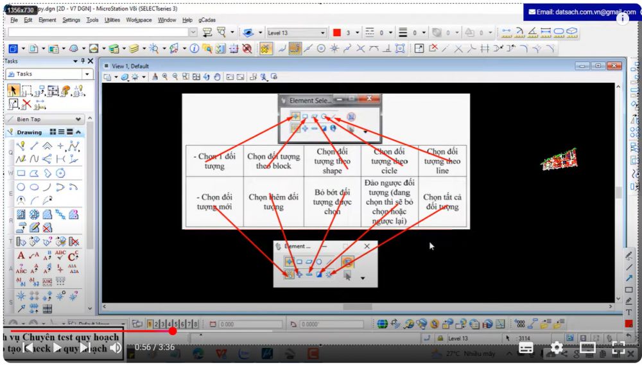This screenshot has height=366, width=642.
Task: Select the Place Circle tool in Drawing tasks
Action: (21, 187)
